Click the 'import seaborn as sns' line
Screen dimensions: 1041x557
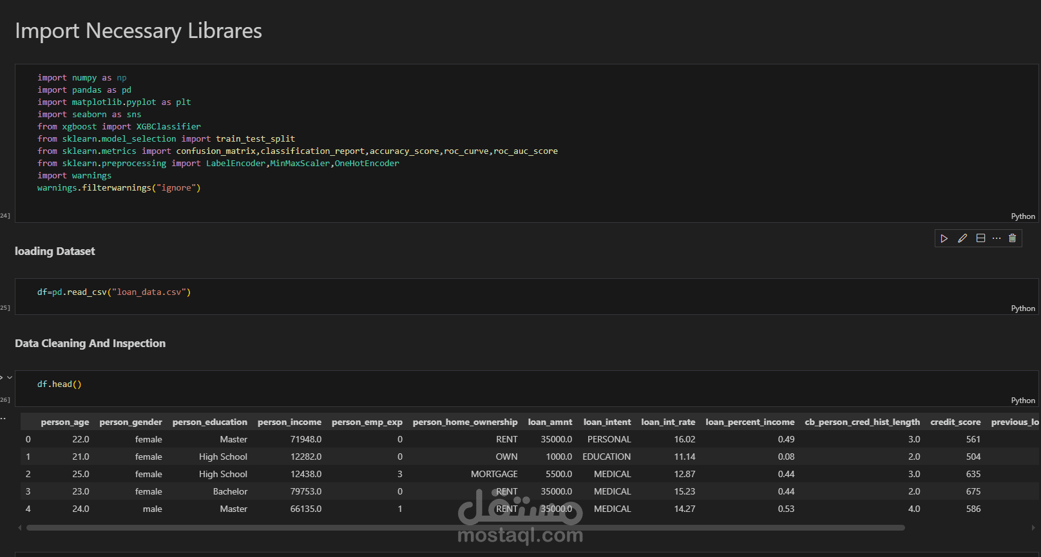pos(89,115)
